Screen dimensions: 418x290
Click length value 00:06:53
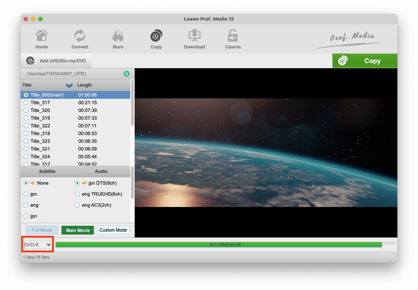point(88,134)
